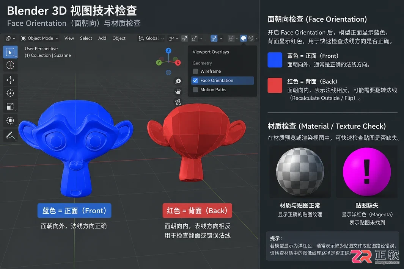Click the magenta missing-texture sphere thumbnail
The height and width of the screenshot is (269, 404).
[x=367, y=171]
